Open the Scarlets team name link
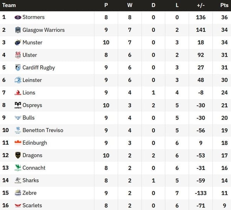 click(x=32, y=205)
